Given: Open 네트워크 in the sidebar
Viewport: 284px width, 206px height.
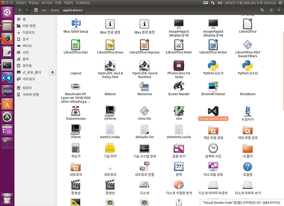Looking at the screenshot, I should (x=29, y=79).
